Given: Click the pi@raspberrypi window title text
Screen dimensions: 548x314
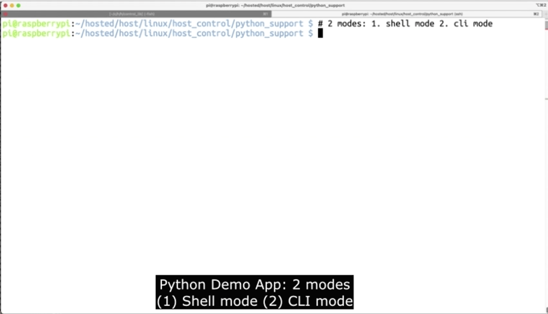Looking at the screenshot, I should 275,5.
